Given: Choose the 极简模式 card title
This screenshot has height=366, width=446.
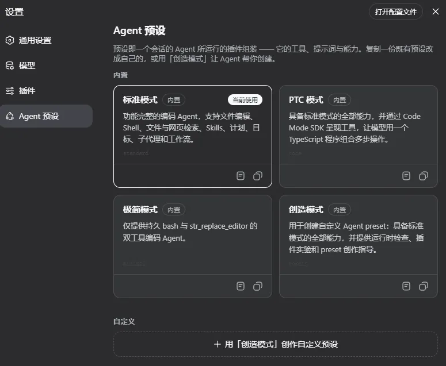Looking at the screenshot, I should [140, 210].
